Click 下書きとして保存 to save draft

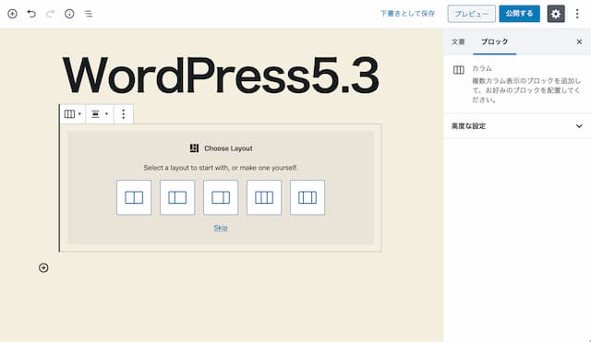coord(407,14)
